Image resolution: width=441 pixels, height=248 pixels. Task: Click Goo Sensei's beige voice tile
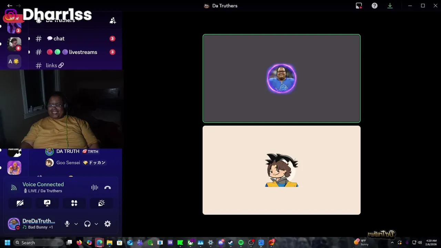coord(281,170)
